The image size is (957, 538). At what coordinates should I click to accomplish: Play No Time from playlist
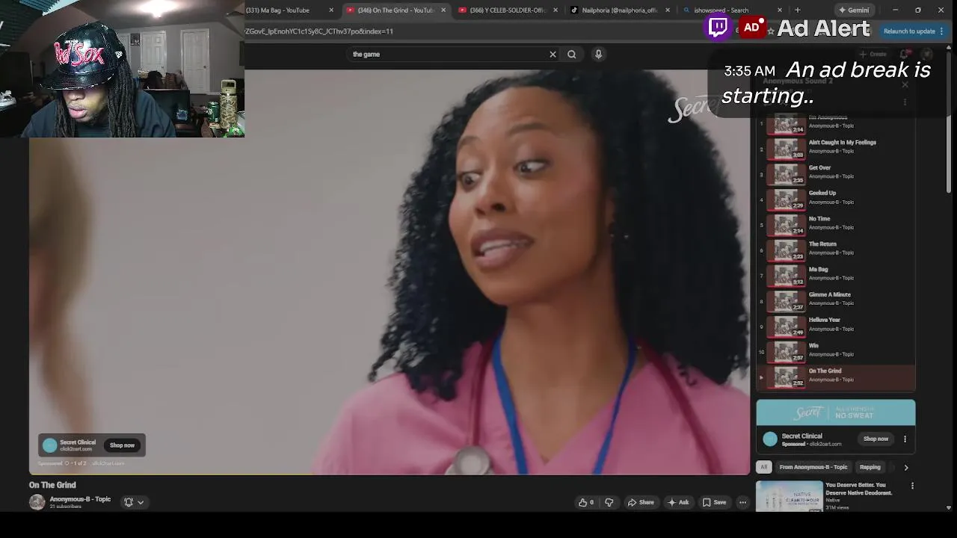click(x=836, y=225)
